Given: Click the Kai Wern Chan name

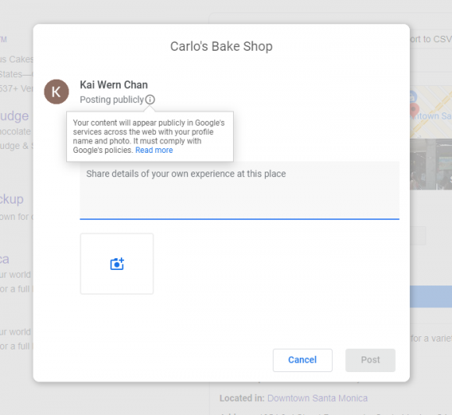Looking at the screenshot, I should click(114, 85).
